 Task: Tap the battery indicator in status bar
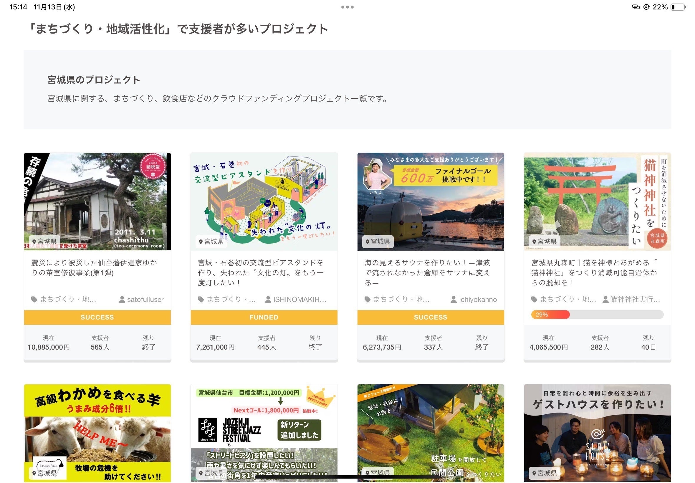(678, 7)
